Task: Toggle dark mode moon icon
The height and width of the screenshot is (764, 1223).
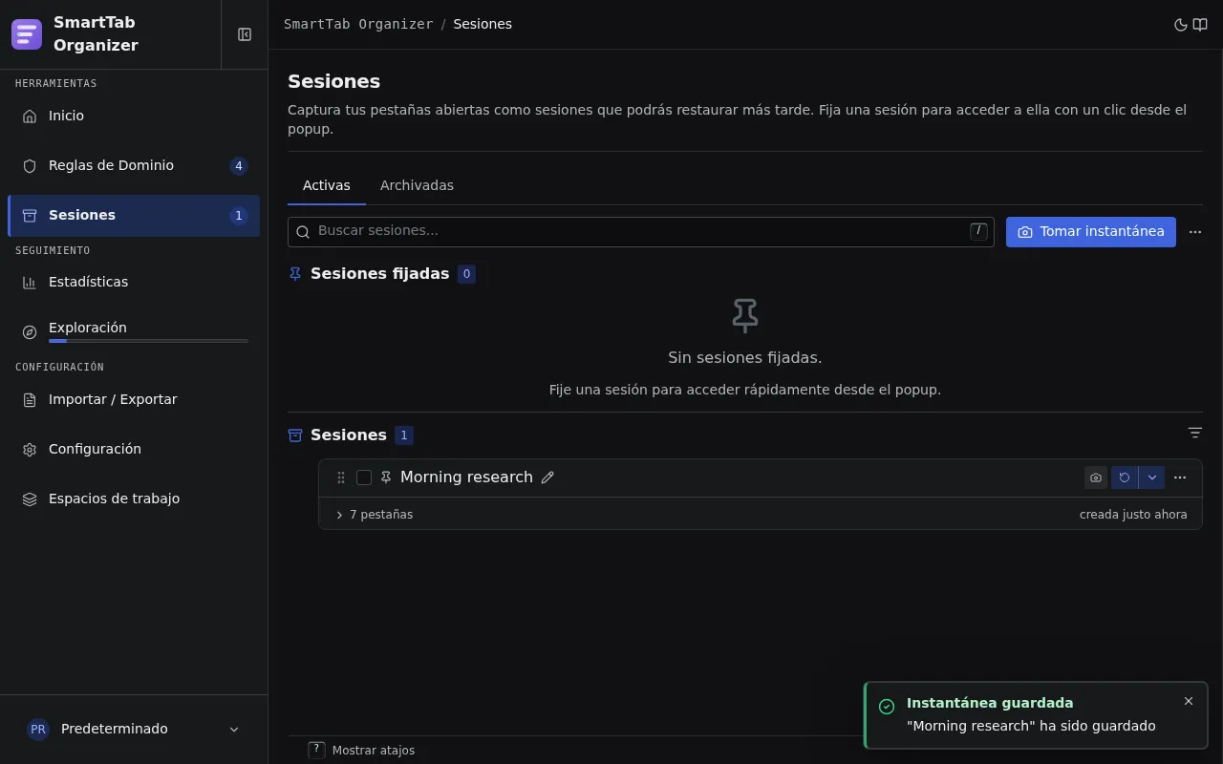Action: click(1181, 25)
